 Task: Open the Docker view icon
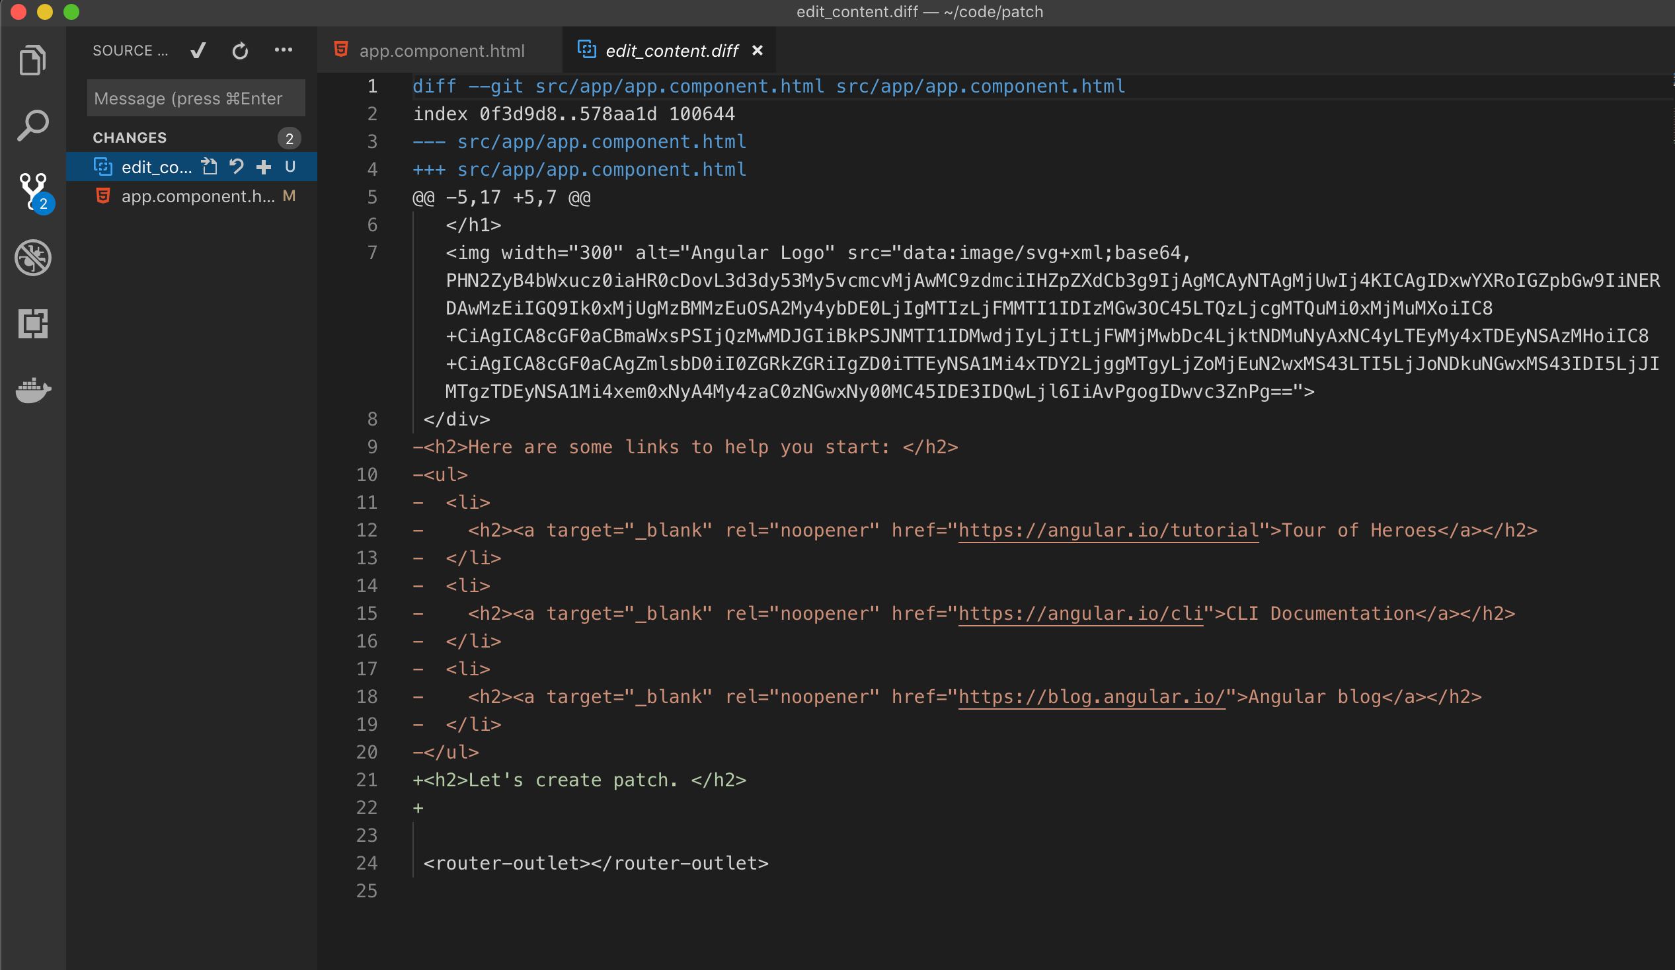click(32, 389)
